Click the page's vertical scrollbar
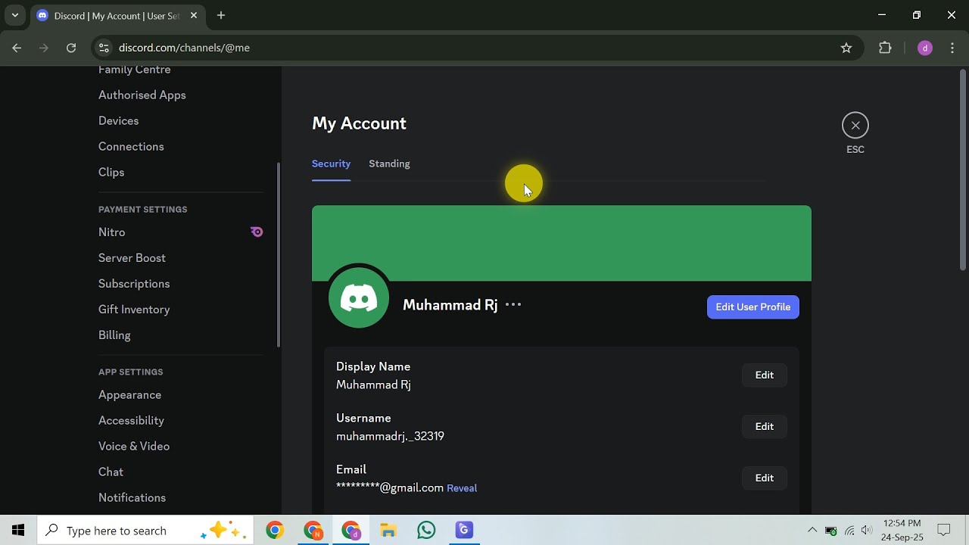This screenshot has height=545, width=969. (x=963, y=170)
